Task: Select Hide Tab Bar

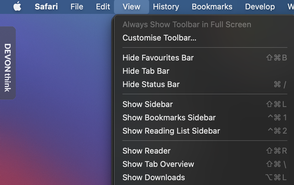Action: [x=205, y=71]
